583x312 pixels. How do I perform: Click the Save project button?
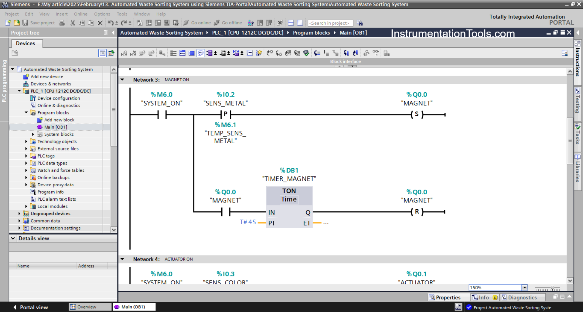pyautogui.click(x=39, y=23)
